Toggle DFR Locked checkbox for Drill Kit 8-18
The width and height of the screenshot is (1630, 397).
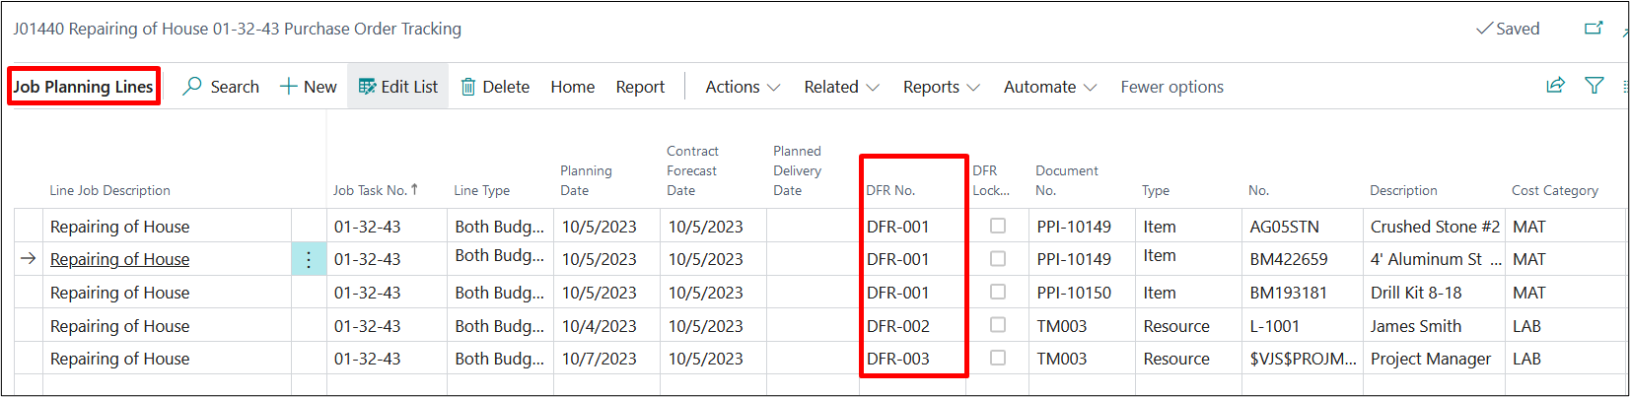pyautogui.click(x=998, y=293)
